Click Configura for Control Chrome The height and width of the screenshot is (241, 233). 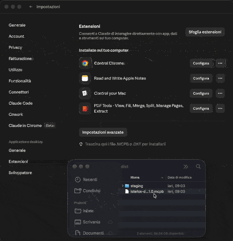click(x=201, y=63)
